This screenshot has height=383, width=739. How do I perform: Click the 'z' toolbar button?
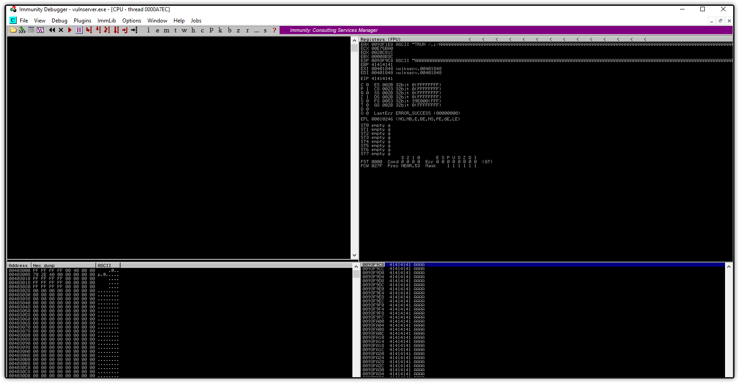[x=238, y=30]
